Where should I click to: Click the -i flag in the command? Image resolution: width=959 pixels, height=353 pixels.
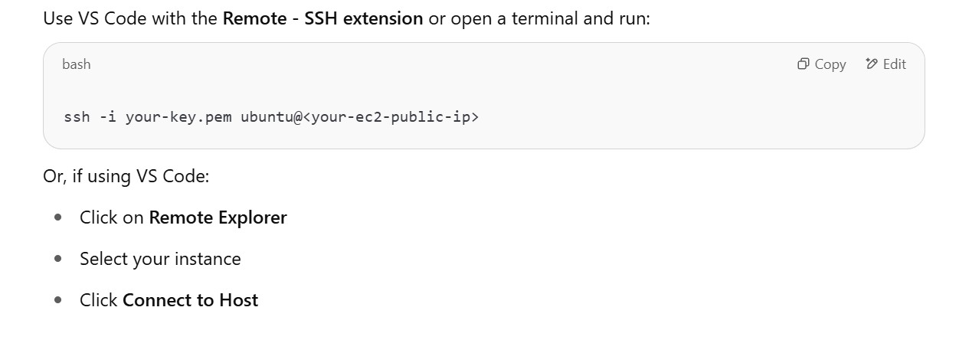click(108, 117)
